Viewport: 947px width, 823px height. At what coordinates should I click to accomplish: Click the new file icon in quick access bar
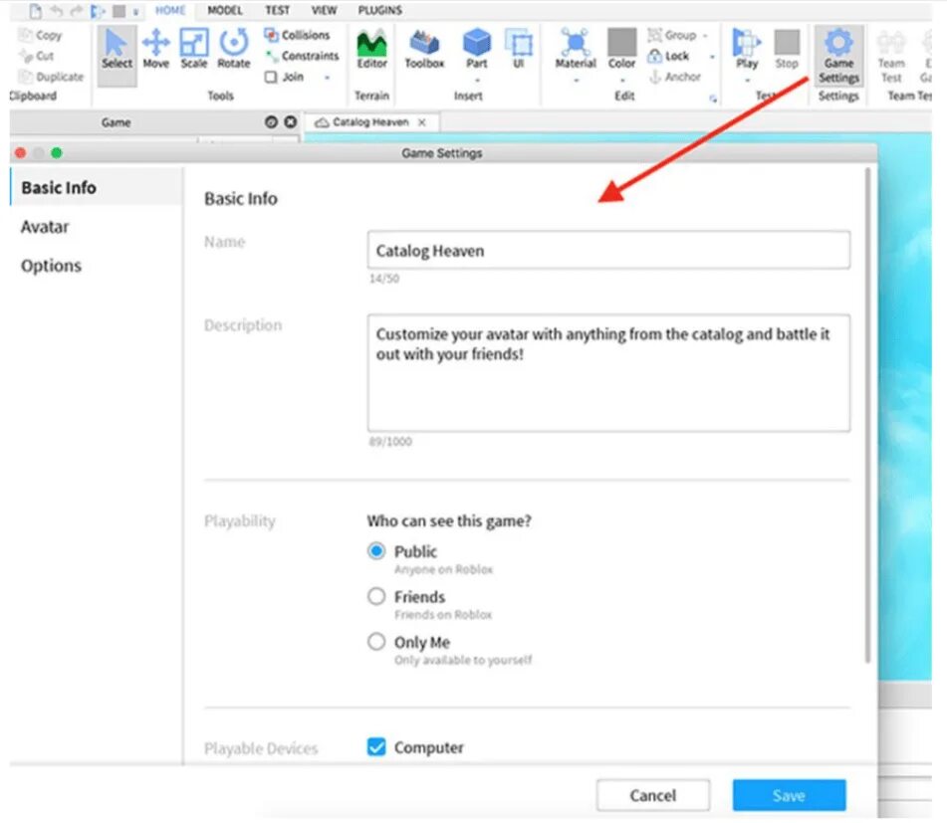click(35, 11)
